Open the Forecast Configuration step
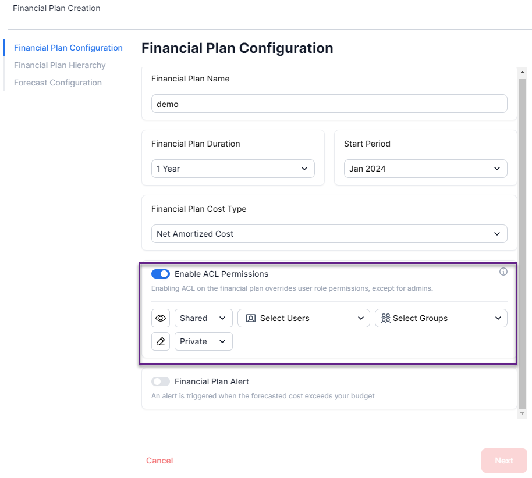This screenshot has width=532, height=478. (58, 83)
